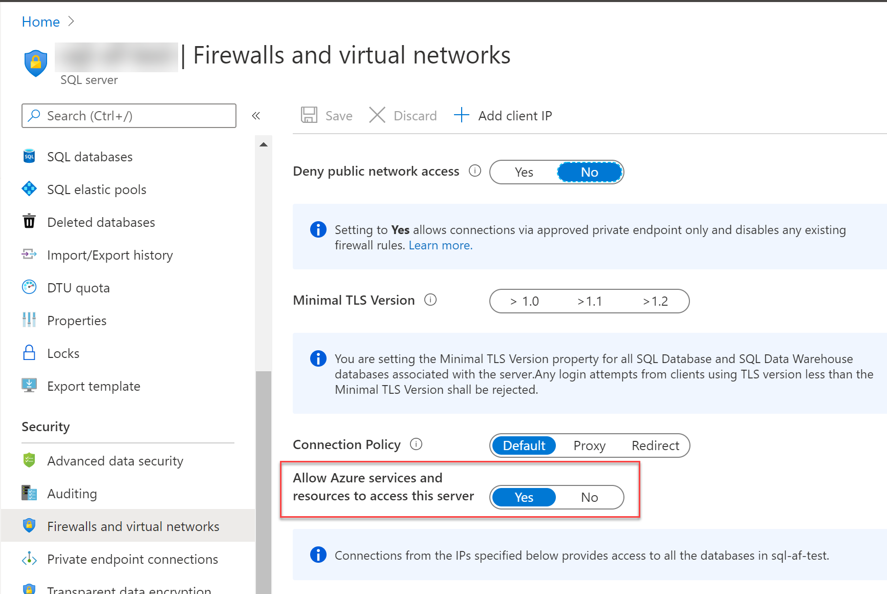Click the Deleted databases trash icon
The height and width of the screenshot is (594, 887).
tap(29, 222)
